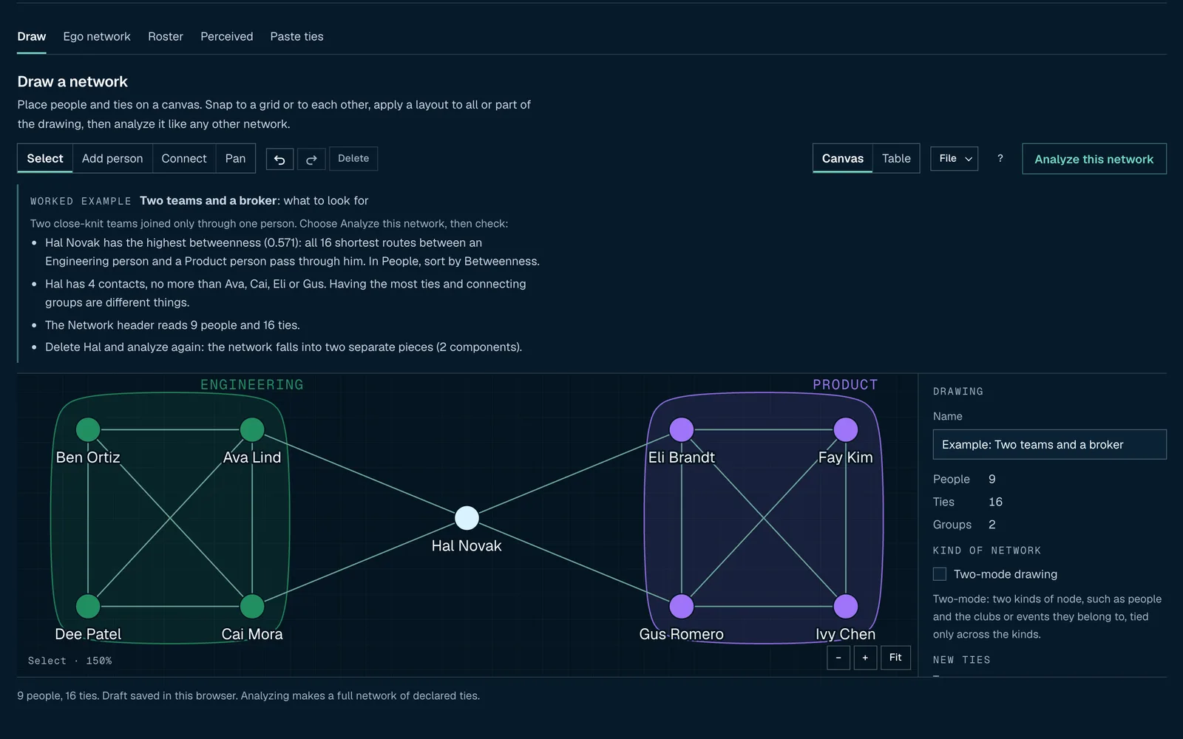Click the Delete button
The height and width of the screenshot is (739, 1183).
tap(353, 158)
